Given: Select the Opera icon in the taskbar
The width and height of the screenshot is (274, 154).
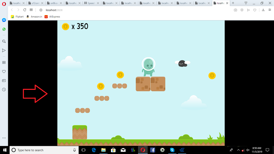Looking at the screenshot, I should (x=143, y=150).
